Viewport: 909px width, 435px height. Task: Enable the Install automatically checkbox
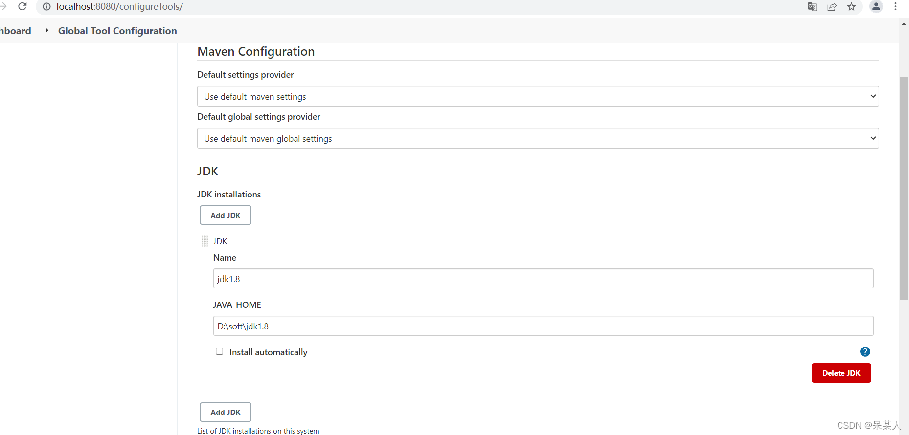click(220, 351)
